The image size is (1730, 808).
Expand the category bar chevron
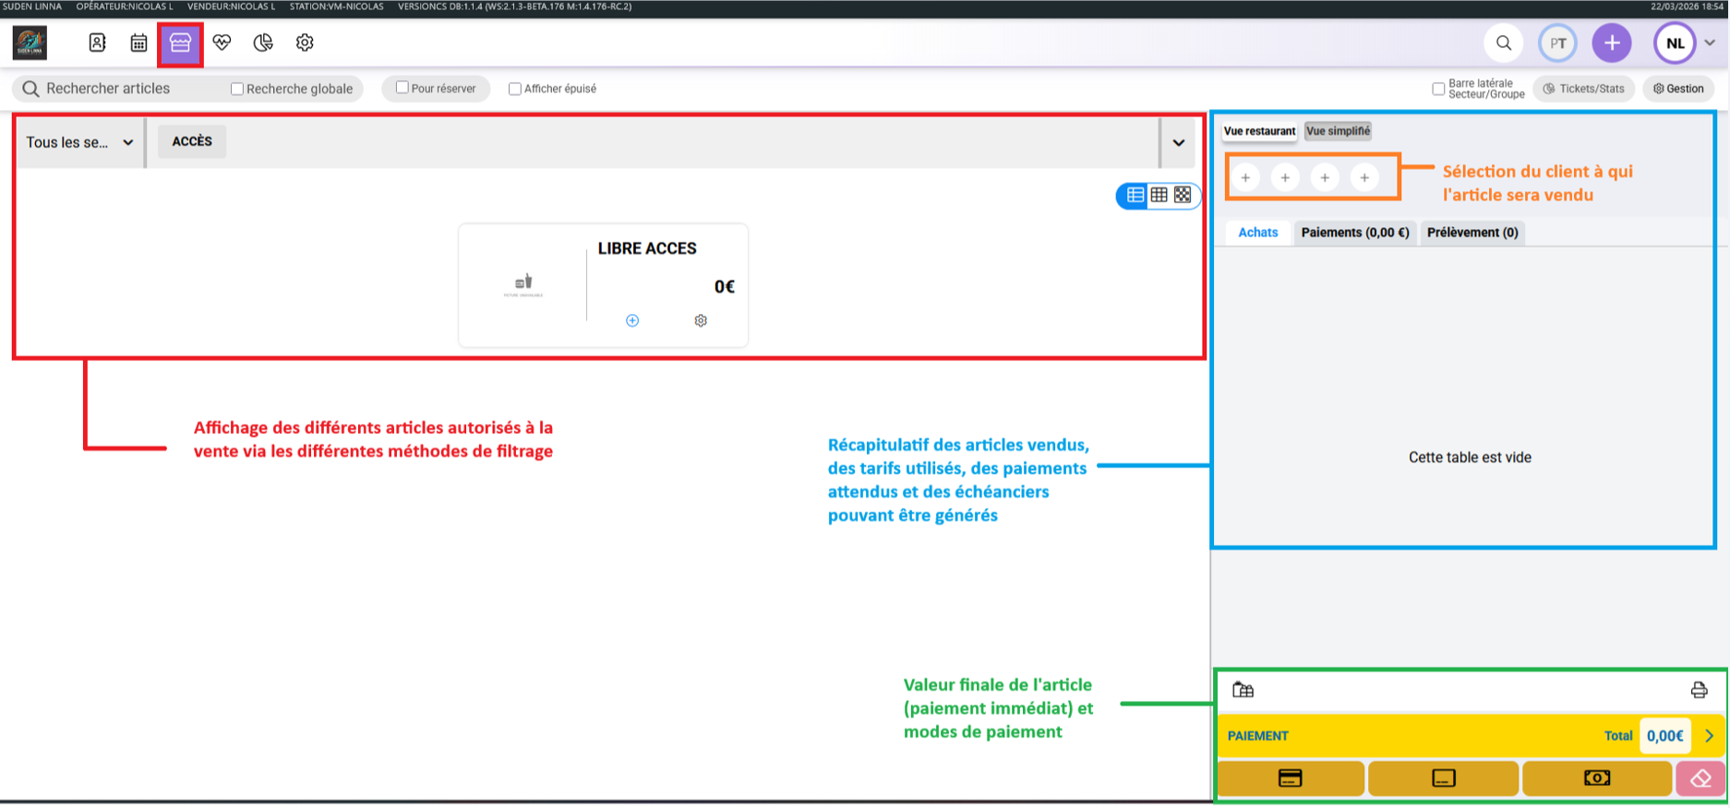click(1179, 142)
